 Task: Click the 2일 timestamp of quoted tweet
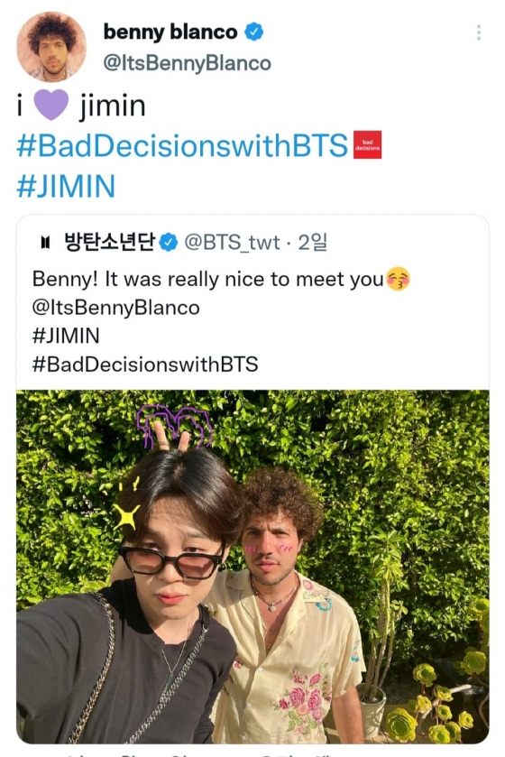[x=313, y=243]
